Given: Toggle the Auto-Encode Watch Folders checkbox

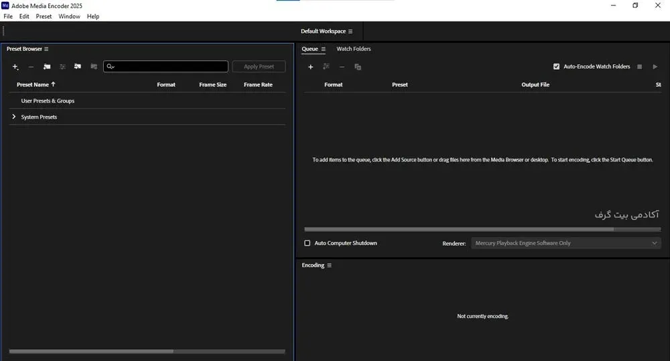Looking at the screenshot, I should [x=556, y=67].
